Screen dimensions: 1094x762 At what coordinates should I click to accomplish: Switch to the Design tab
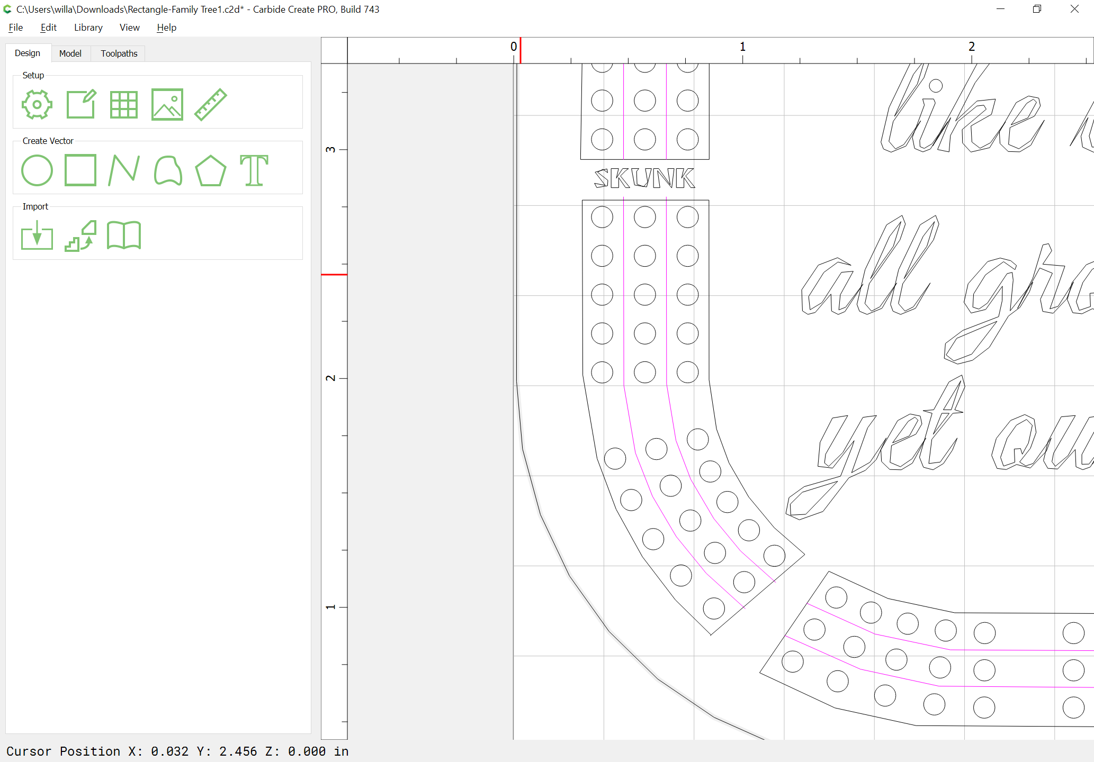point(28,53)
